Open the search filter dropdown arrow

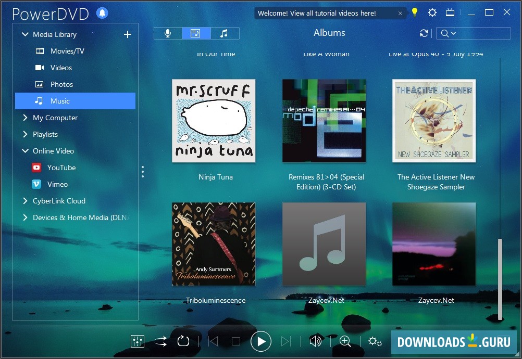(x=453, y=33)
